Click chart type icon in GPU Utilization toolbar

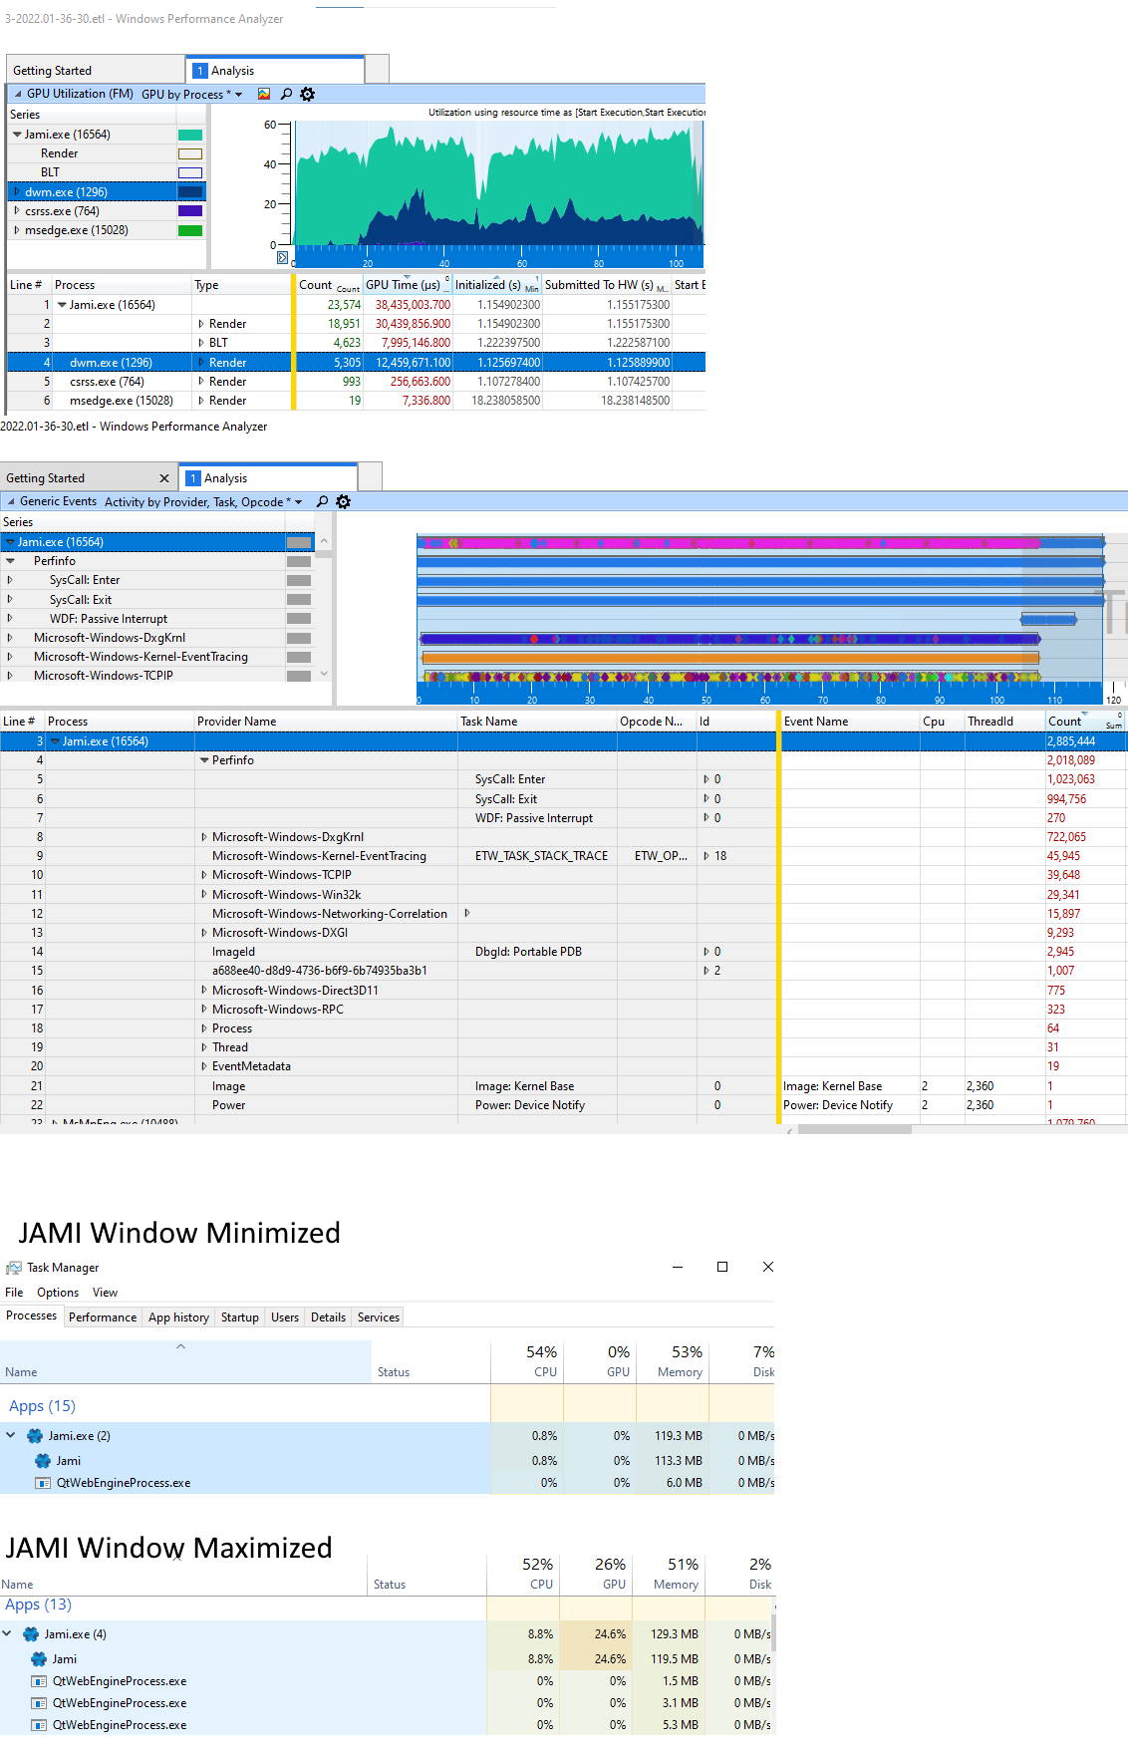[264, 94]
